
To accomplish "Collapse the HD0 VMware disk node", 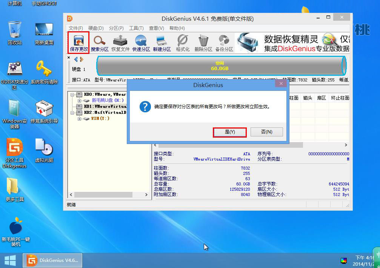I will tap(72, 95).
